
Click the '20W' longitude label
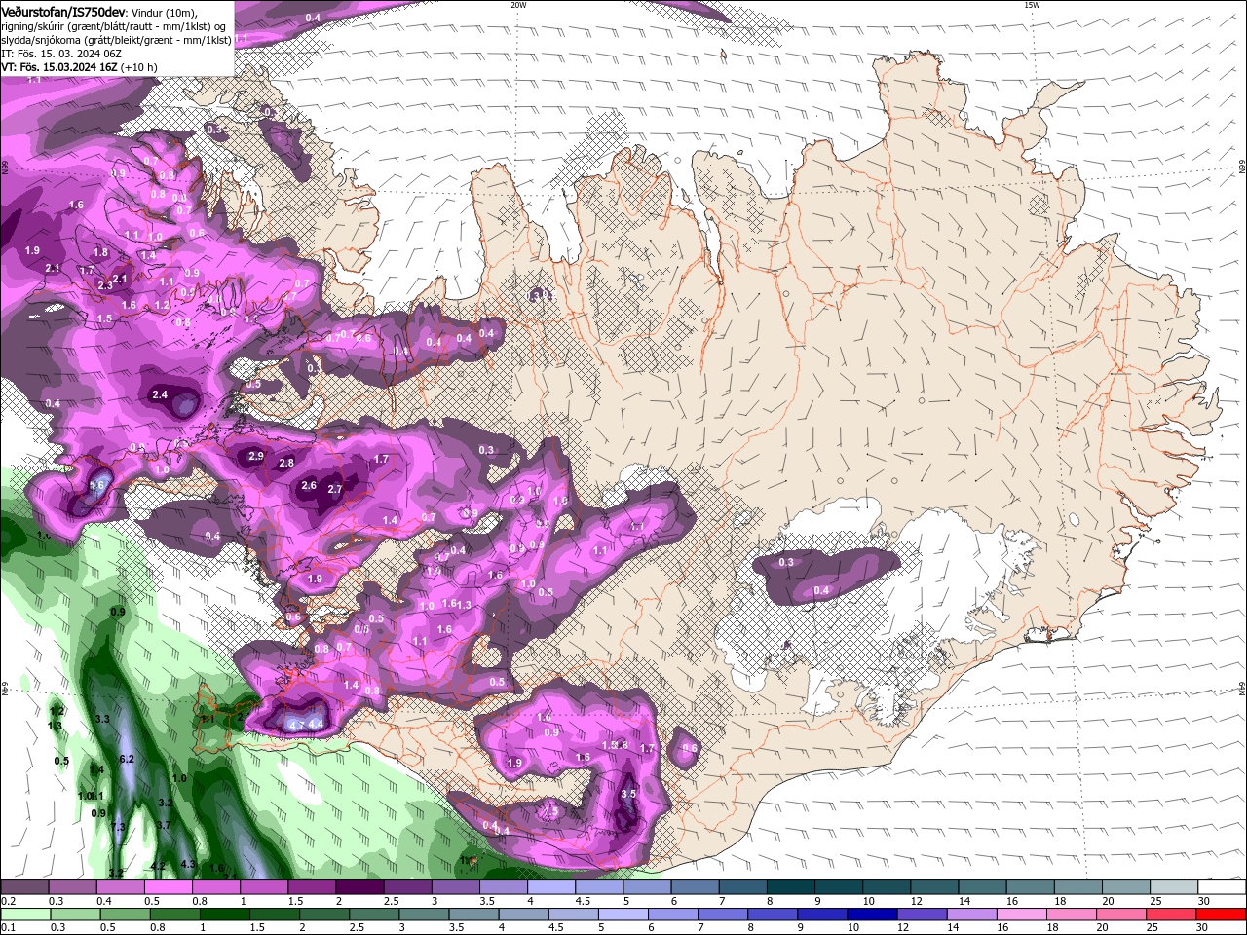click(518, 5)
